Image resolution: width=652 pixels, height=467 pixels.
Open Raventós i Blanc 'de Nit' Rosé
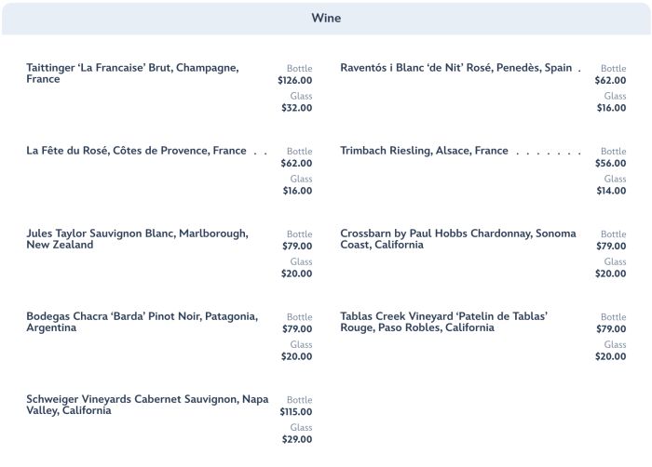[455, 68]
